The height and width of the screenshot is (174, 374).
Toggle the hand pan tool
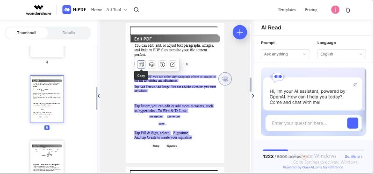225,79
